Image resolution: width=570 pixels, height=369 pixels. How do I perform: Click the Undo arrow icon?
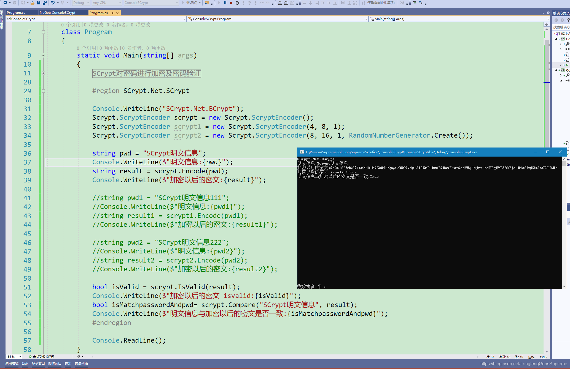53,3
